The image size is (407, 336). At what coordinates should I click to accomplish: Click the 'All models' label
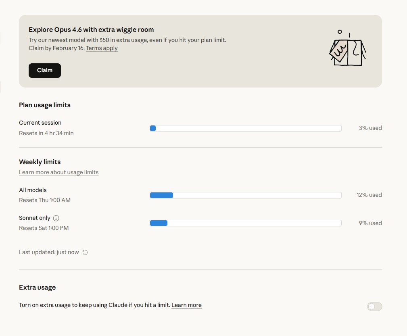(x=33, y=190)
